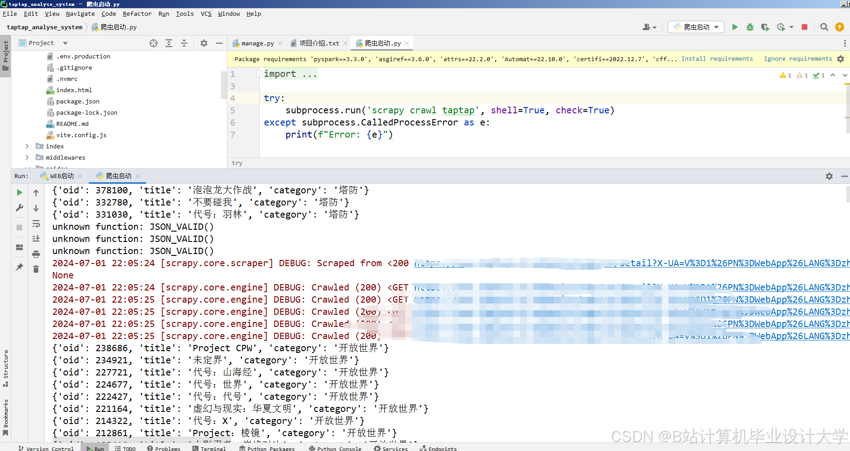The width and height of the screenshot is (850, 451).
Task: Clear console output using the trash icon
Action: pos(36,269)
